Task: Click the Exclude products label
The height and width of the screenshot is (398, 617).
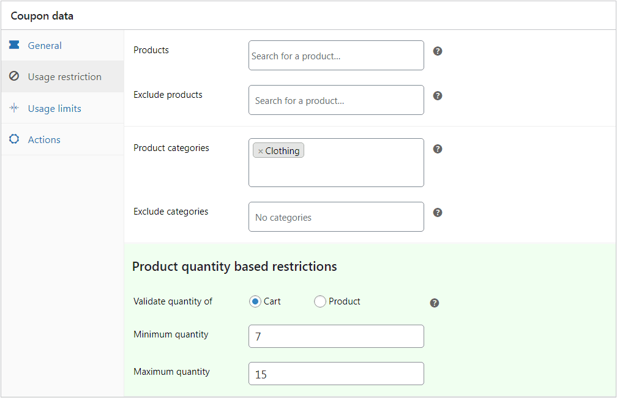Action: click(168, 95)
